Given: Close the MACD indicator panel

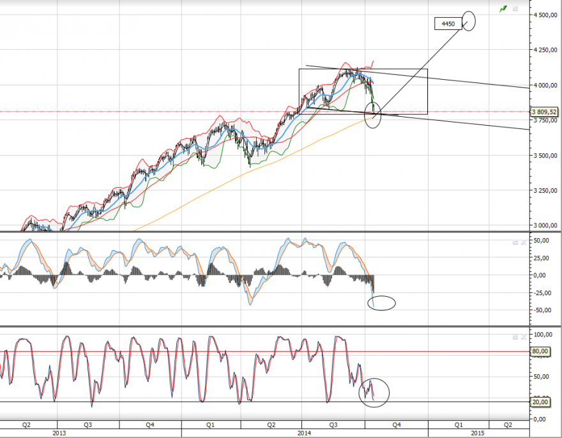Looking at the screenshot, I should point(524,243).
